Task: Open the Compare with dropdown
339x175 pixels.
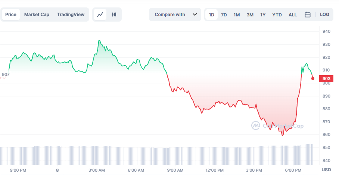Action: coord(170,15)
